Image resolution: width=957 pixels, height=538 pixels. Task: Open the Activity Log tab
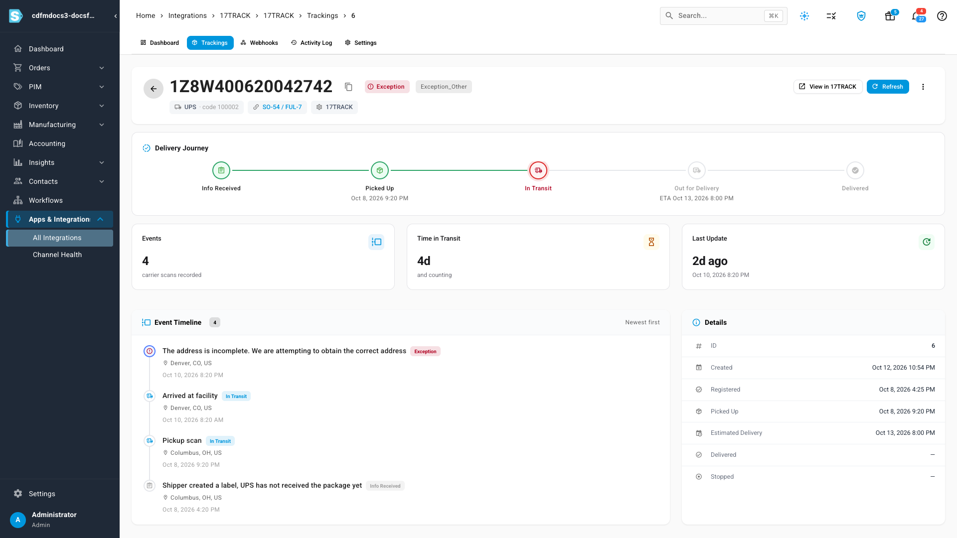(312, 43)
